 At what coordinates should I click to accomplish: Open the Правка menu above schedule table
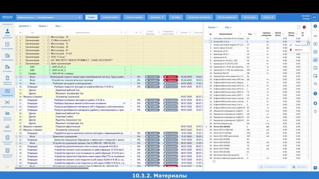pos(43,26)
